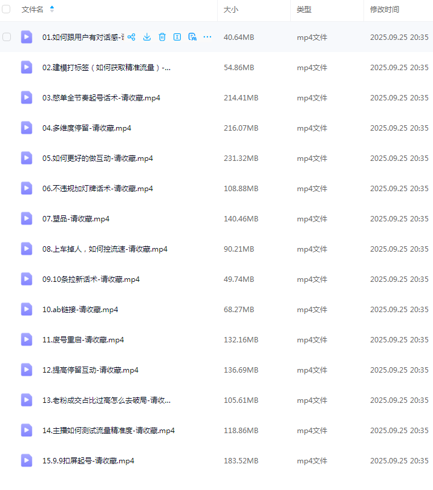
Task: Toggle sort order arrow beside 文件名
Action: click(51, 9)
